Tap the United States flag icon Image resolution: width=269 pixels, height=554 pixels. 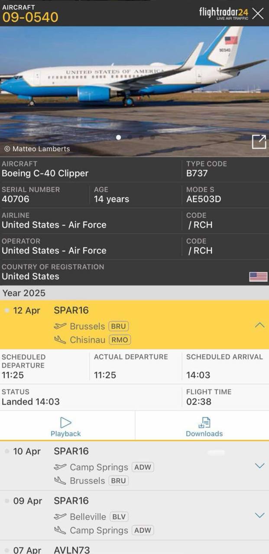pyautogui.click(x=258, y=277)
